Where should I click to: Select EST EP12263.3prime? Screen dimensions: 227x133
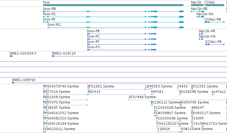205,86
